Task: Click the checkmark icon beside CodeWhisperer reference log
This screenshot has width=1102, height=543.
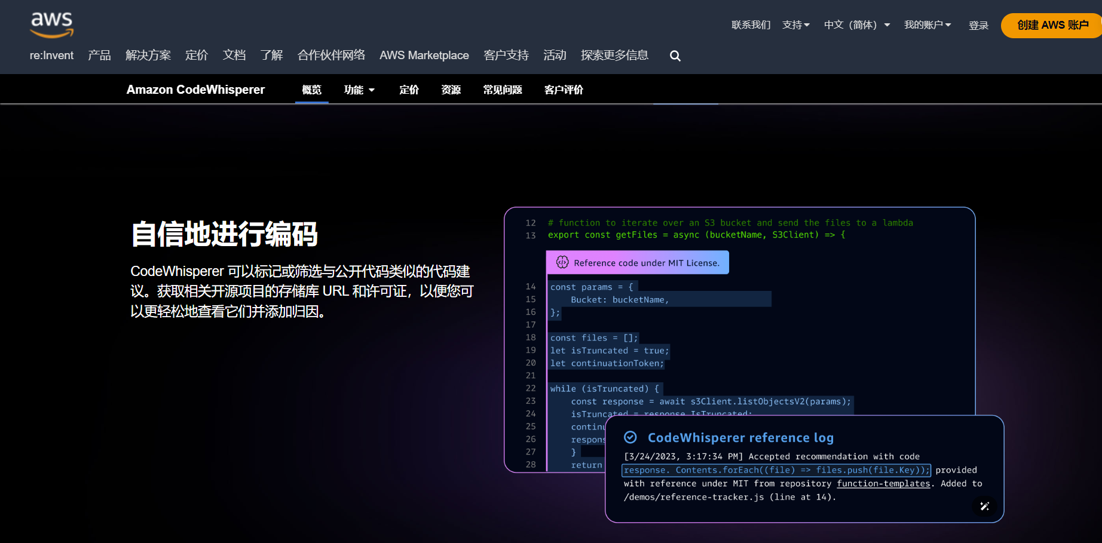Action: tap(630, 437)
